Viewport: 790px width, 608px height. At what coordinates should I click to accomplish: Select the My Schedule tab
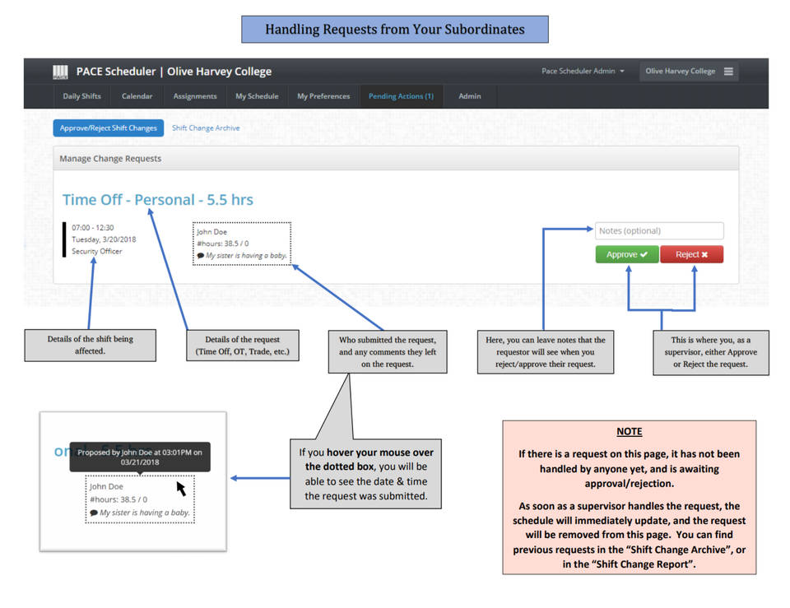(x=257, y=96)
